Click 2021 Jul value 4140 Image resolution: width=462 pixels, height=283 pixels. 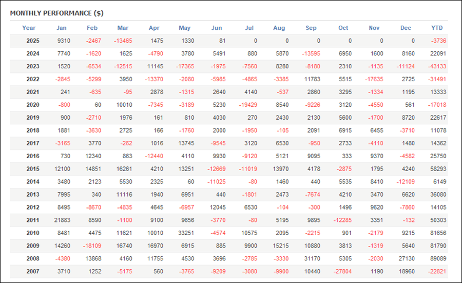pos(251,92)
